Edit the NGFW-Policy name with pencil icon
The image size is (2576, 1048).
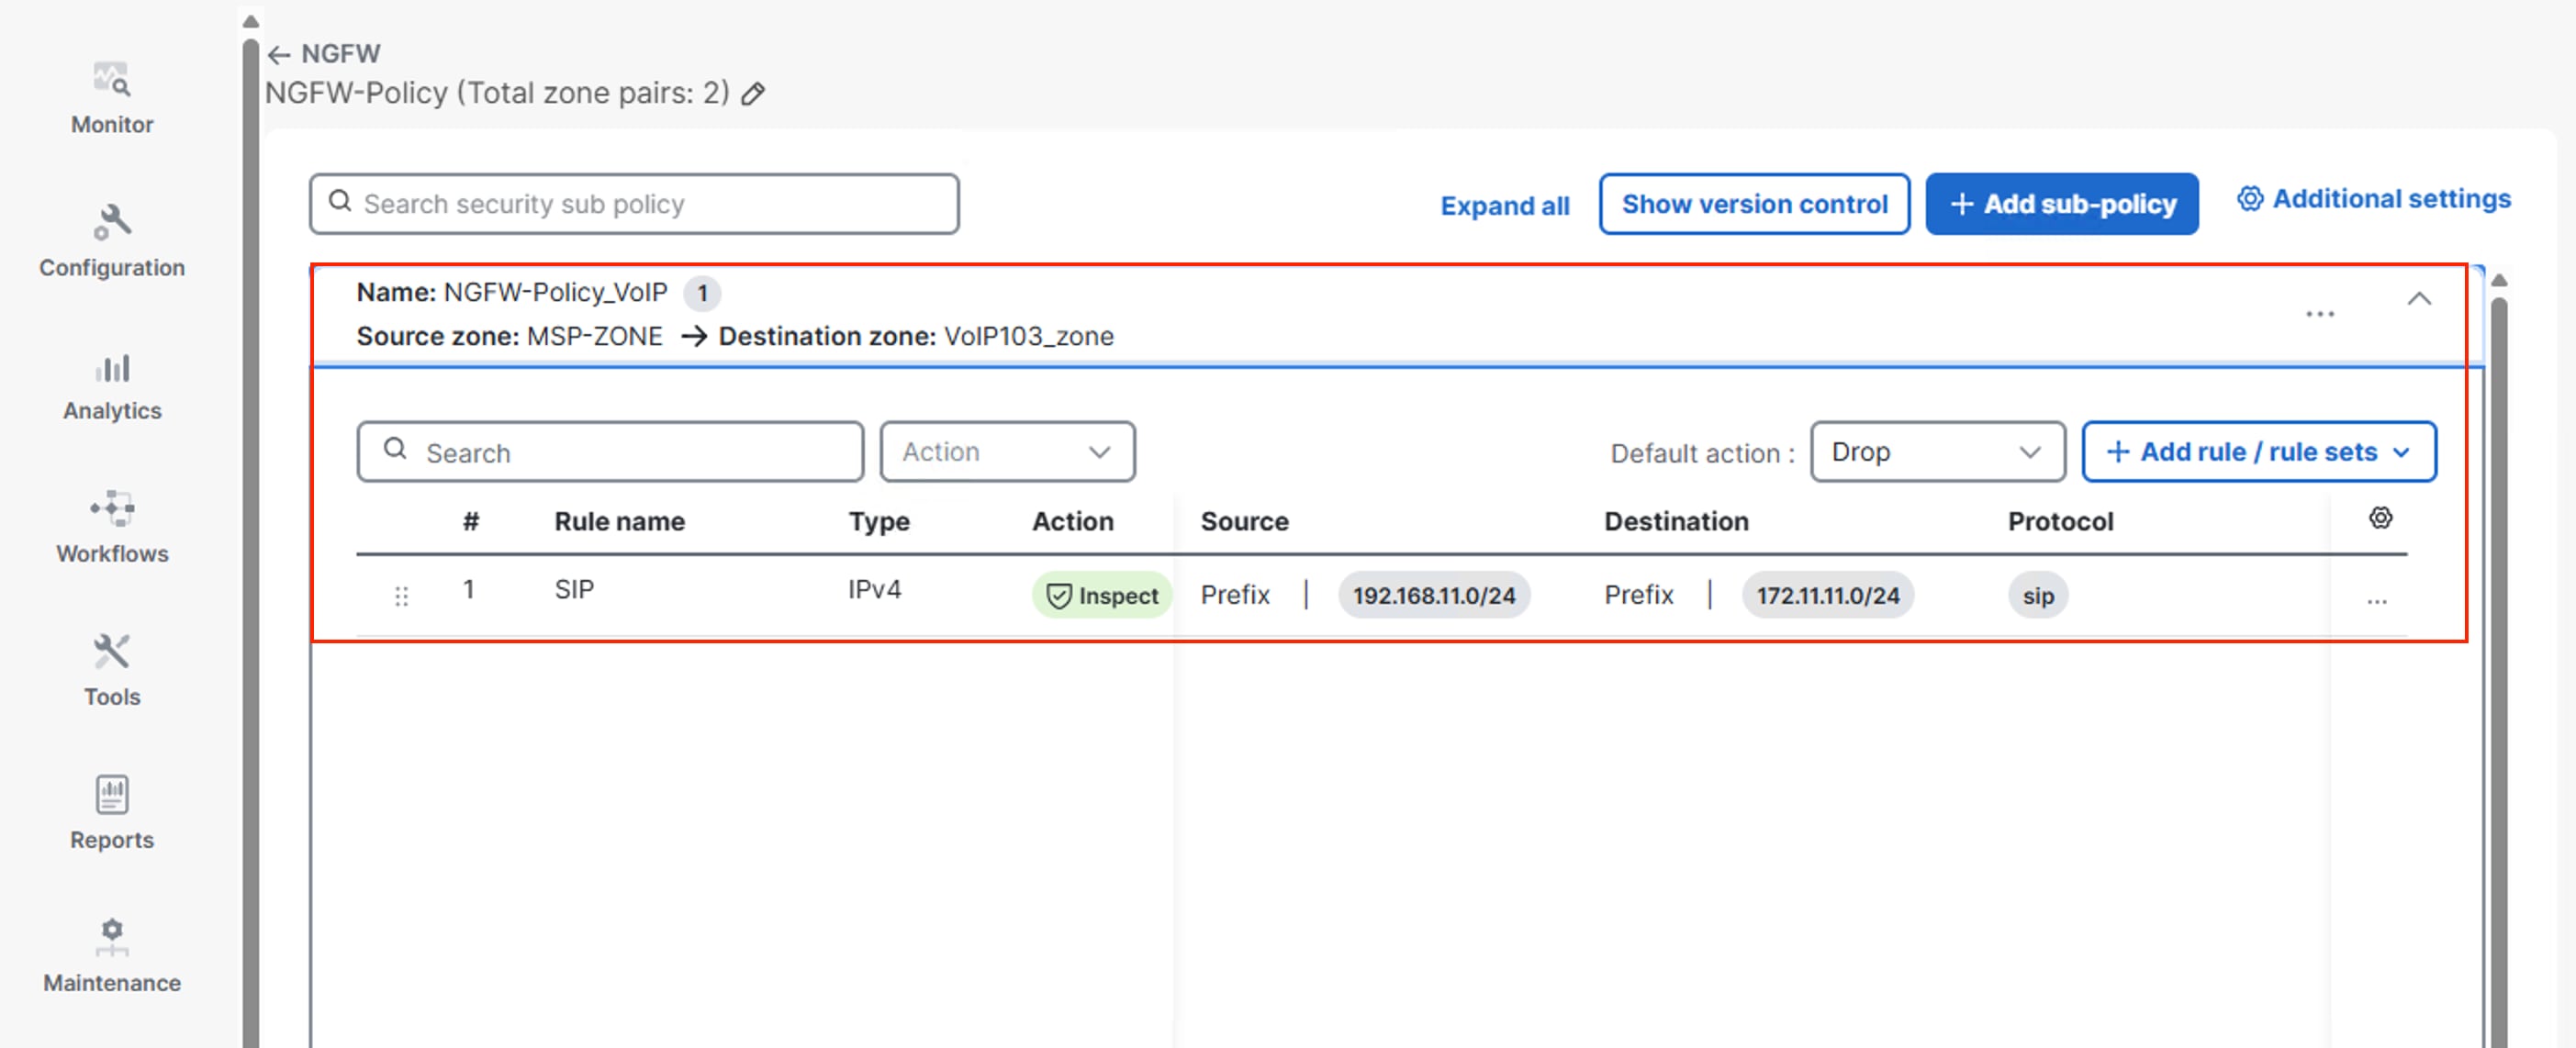753,94
